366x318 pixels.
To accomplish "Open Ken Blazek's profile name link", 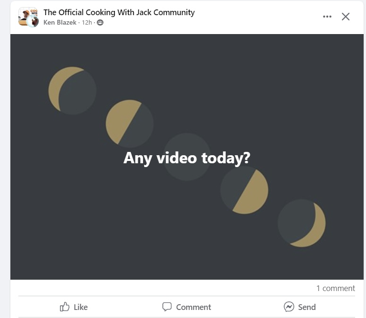I will click(60, 22).
